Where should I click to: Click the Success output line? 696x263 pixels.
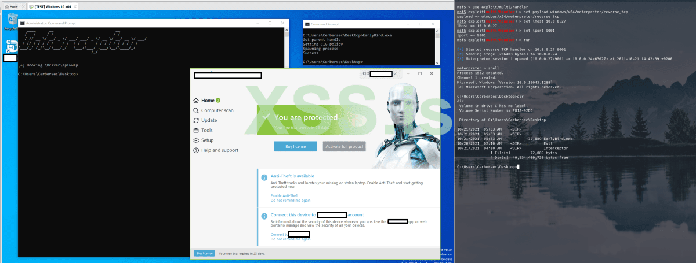pos(311,53)
